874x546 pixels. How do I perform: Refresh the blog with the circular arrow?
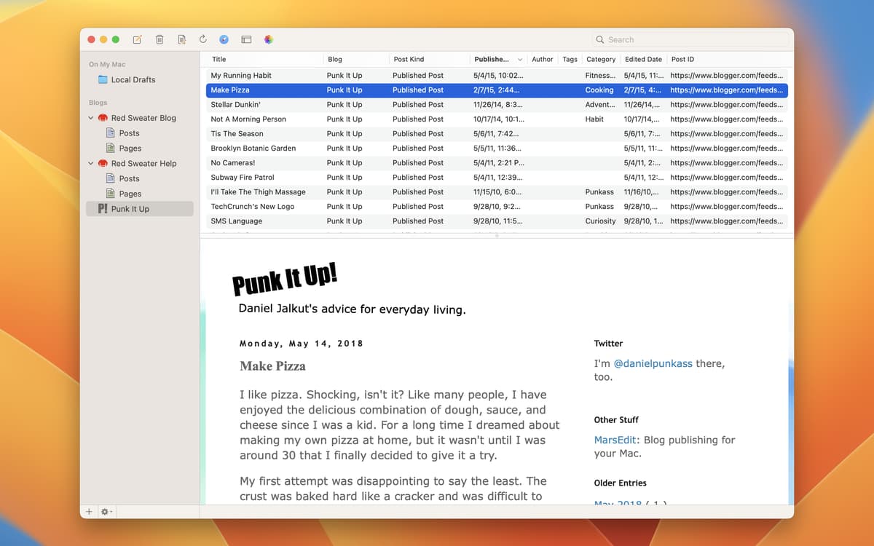[x=203, y=39]
